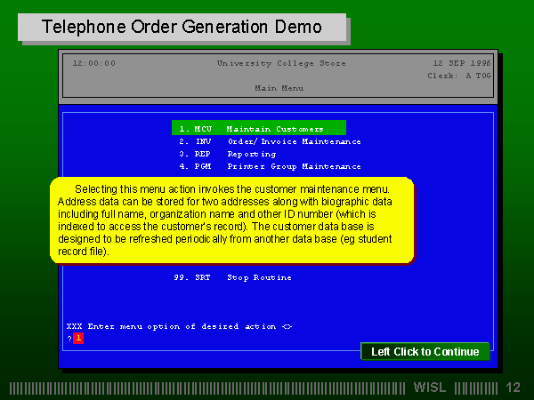Select the highlighted Maintain Customers menu option
The height and width of the screenshot is (400, 534).
click(258, 128)
